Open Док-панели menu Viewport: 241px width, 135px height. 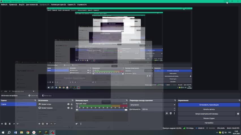click(x=32, y=4)
